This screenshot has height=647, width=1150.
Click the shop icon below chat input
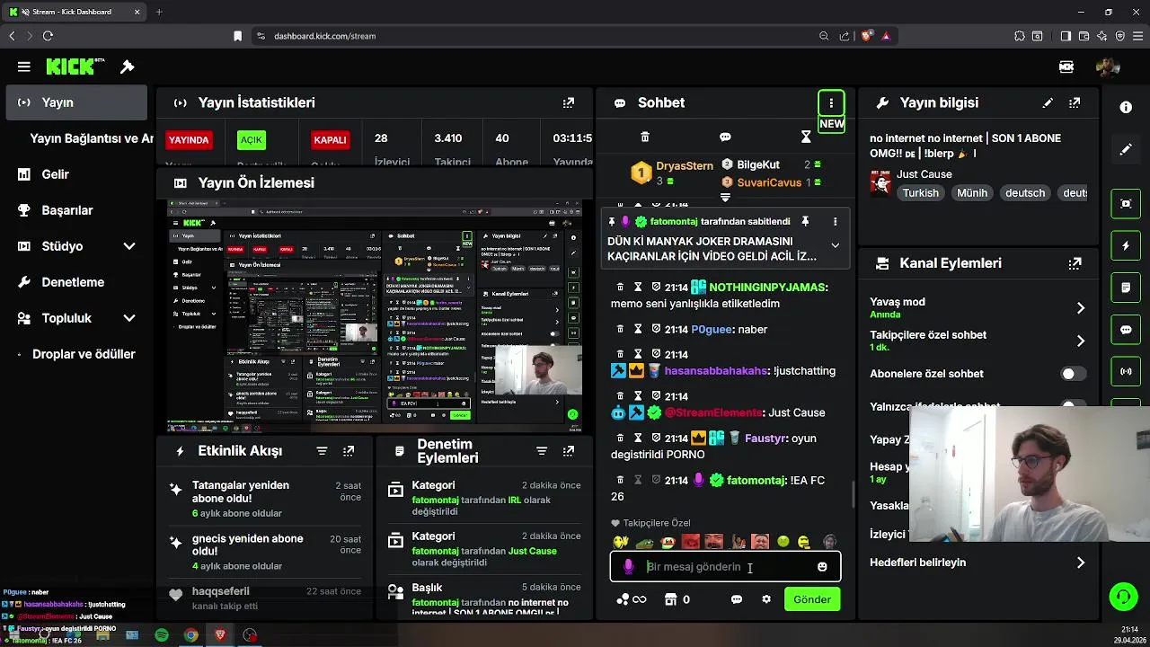(669, 599)
